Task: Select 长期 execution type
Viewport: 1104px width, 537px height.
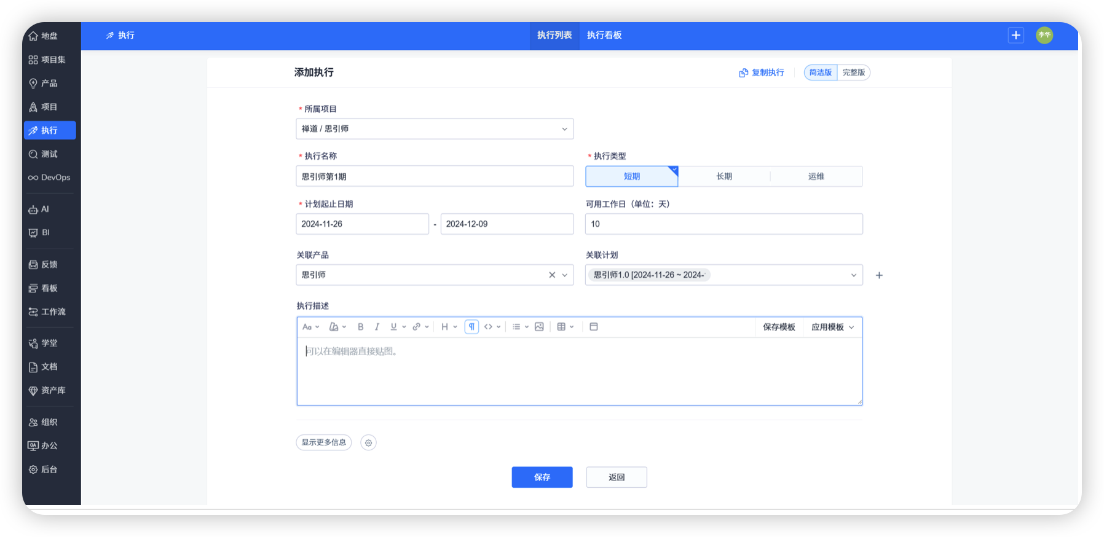Action: pos(724,176)
